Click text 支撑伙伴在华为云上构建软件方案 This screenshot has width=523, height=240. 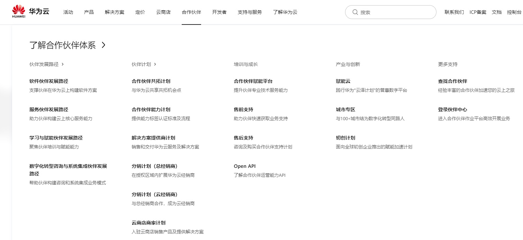pyautogui.click(x=63, y=90)
